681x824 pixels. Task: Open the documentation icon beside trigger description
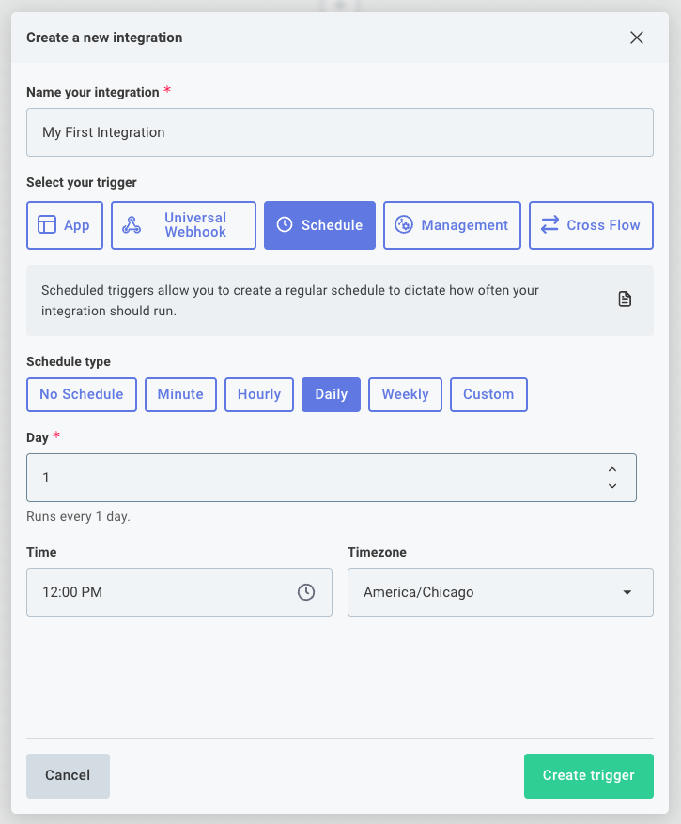[624, 298]
